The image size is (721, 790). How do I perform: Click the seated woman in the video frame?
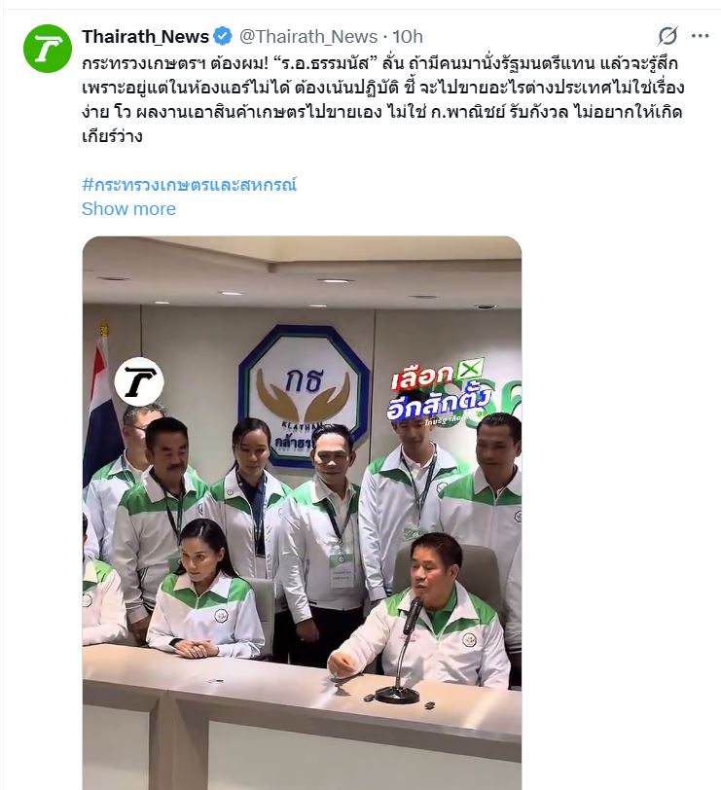coord(205,589)
